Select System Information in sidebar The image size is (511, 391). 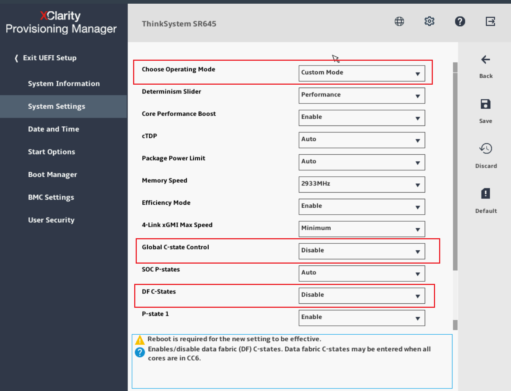(x=64, y=84)
